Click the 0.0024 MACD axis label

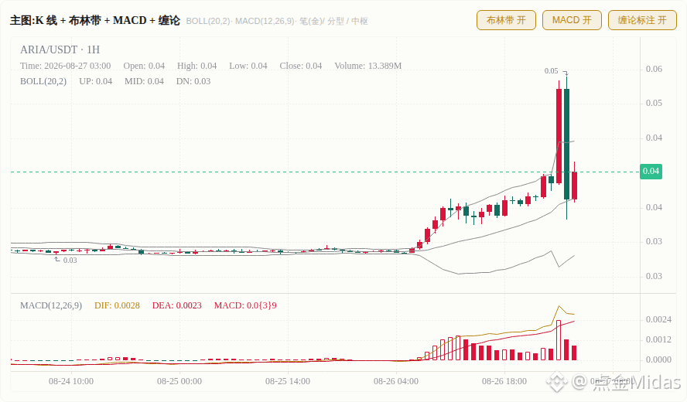click(x=658, y=320)
